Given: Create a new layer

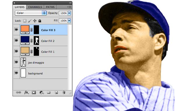Looking at the screenshot, I should point(56,92).
